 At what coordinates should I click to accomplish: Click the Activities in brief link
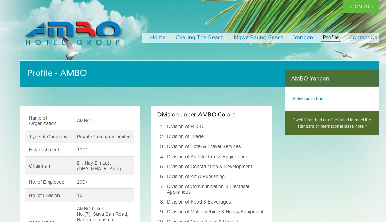308,99
